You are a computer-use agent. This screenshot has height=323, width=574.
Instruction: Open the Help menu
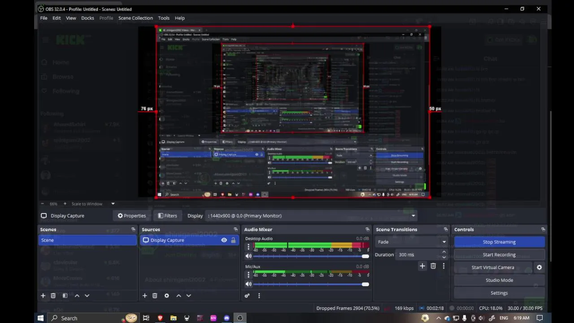[180, 18]
